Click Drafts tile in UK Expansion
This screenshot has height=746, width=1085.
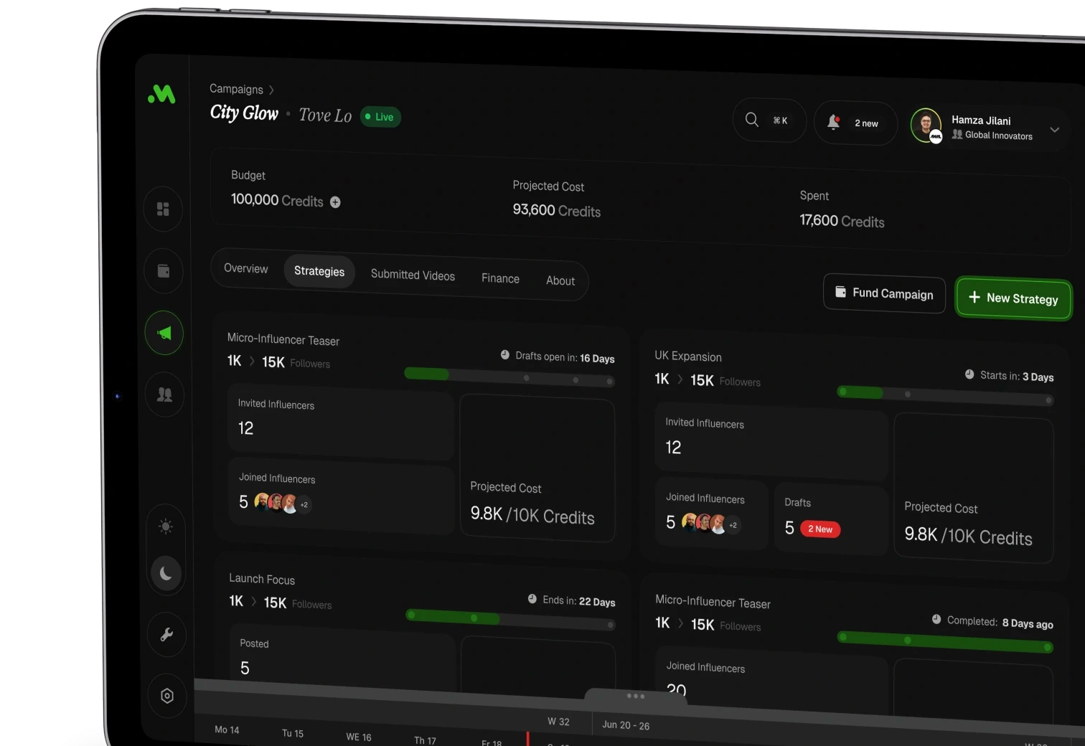coord(831,519)
